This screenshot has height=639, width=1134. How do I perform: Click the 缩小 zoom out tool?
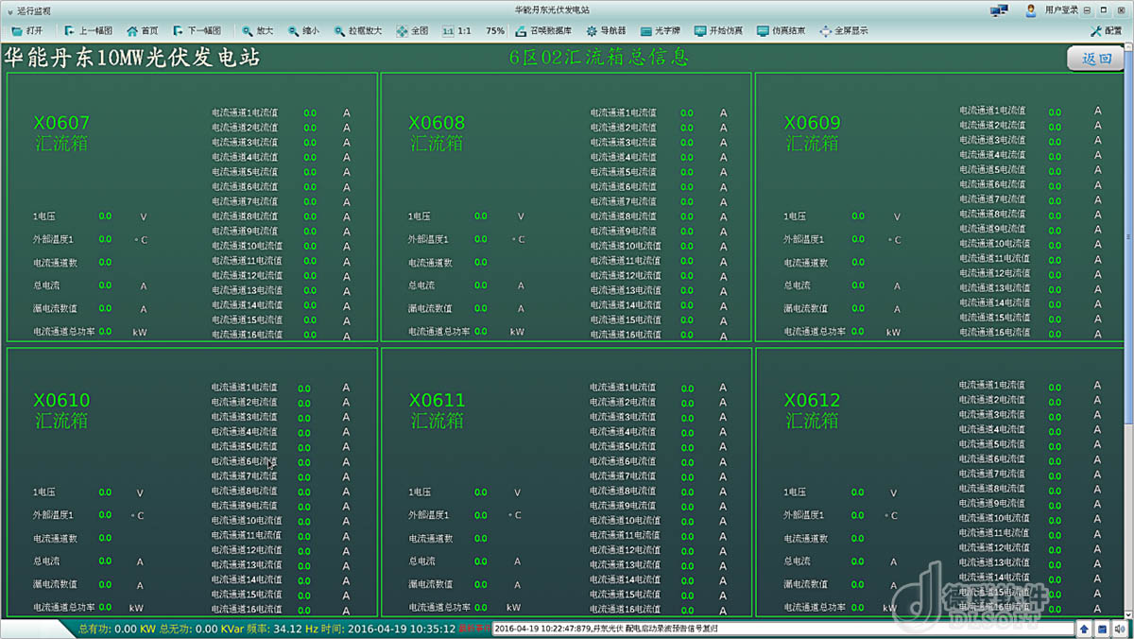[303, 31]
